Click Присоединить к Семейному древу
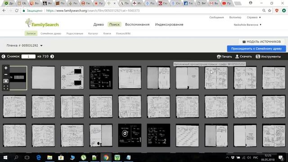Image resolution: width=288 pixels, height=162 pixels. 256,49
